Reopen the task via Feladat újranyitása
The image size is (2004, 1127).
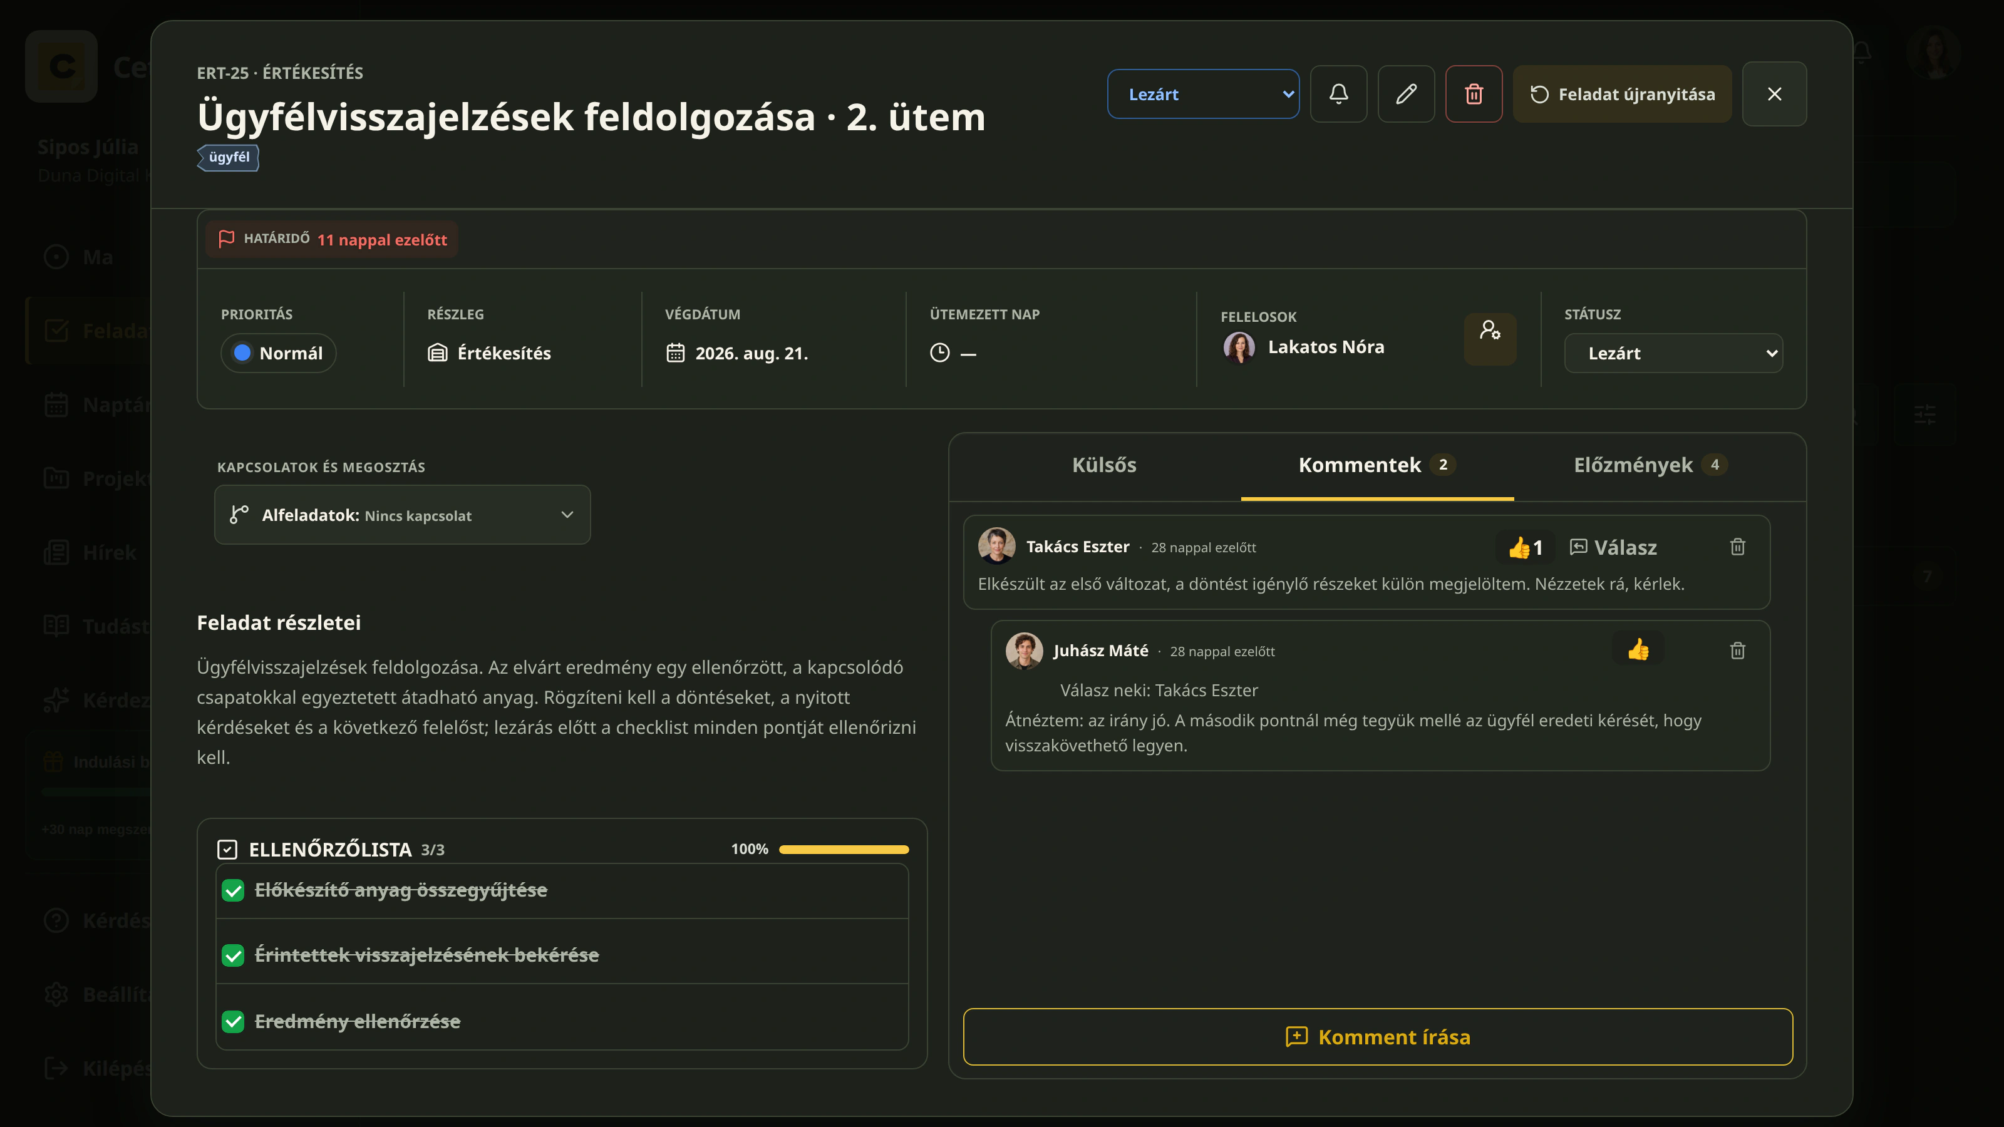point(1622,94)
